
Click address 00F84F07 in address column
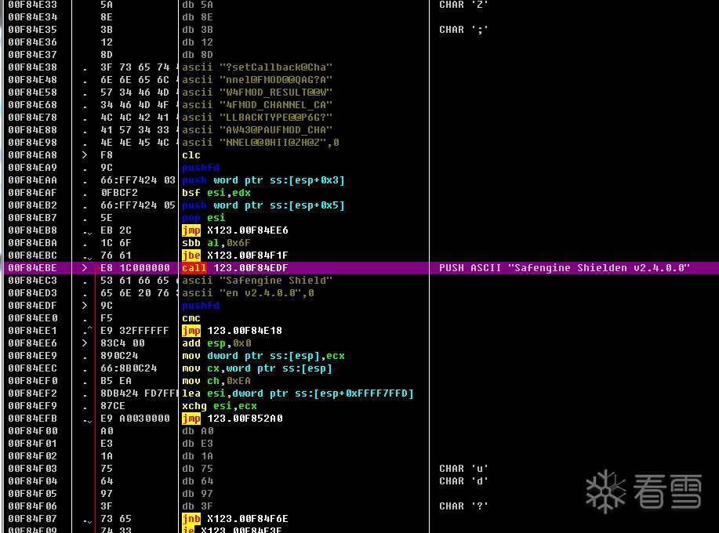[33, 519]
